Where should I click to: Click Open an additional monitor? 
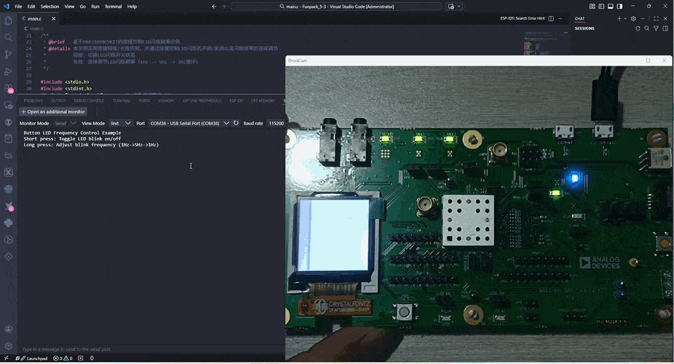coord(53,111)
